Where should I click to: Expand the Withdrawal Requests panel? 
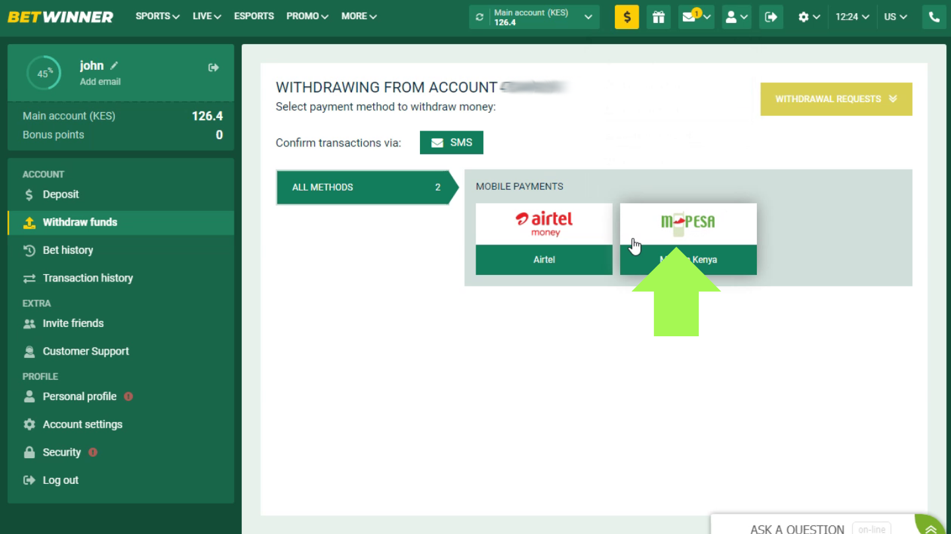835,99
